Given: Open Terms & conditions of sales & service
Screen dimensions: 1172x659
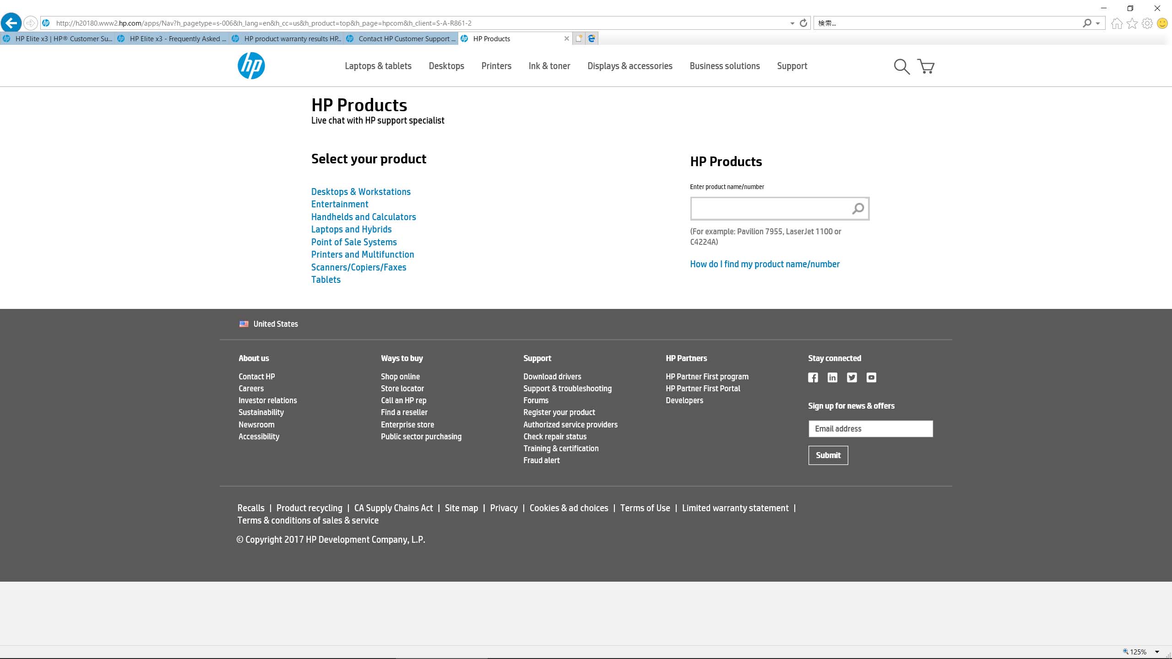Looking at the screenshot, I should 308,520.
